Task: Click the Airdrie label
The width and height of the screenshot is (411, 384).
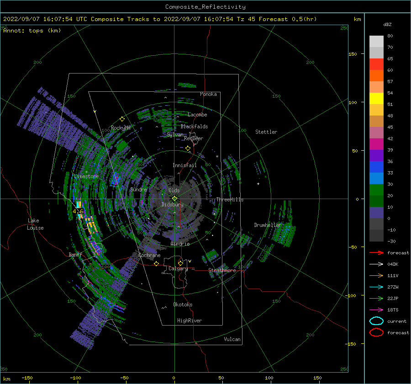Action: pyautogui.click(x=180, y=244)
